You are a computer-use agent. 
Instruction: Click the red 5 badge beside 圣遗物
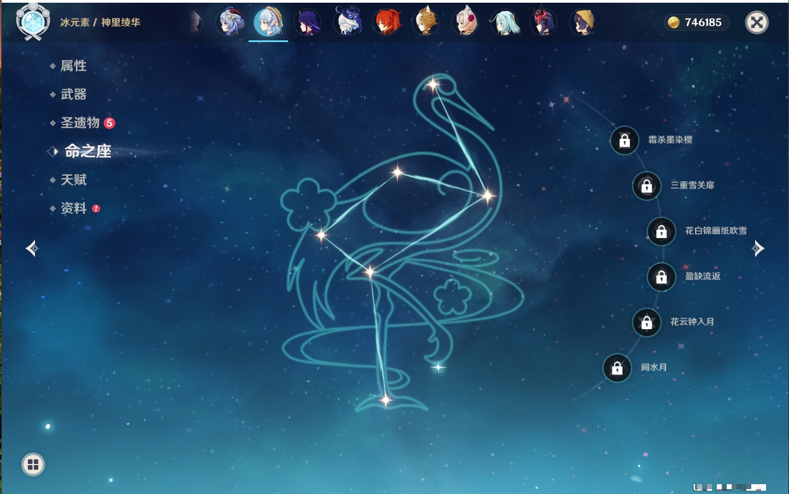tap(109, 123)
